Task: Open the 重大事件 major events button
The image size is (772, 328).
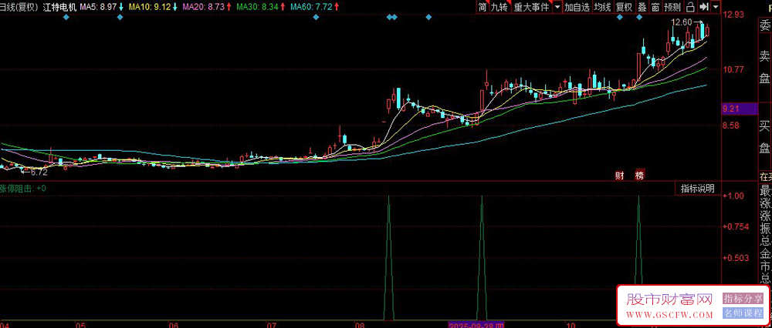Action: tap(532, 7)
